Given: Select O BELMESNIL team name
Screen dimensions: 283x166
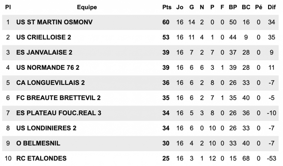Looking at the screenshot, I should (38, 143).
